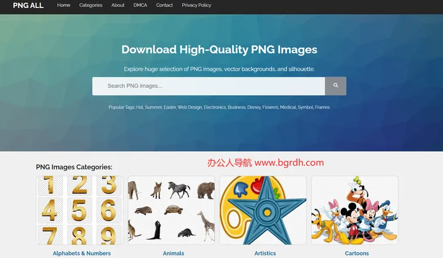
Task: Open the paint palette star thumbnail
Action: 263,210
